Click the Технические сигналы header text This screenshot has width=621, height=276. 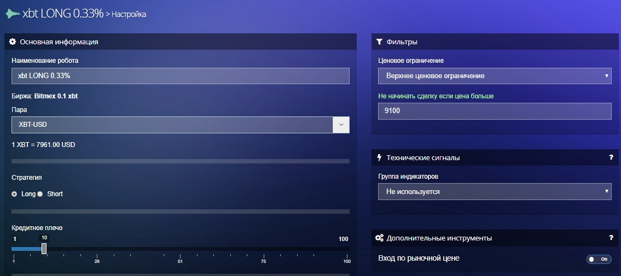pos(423,158)
